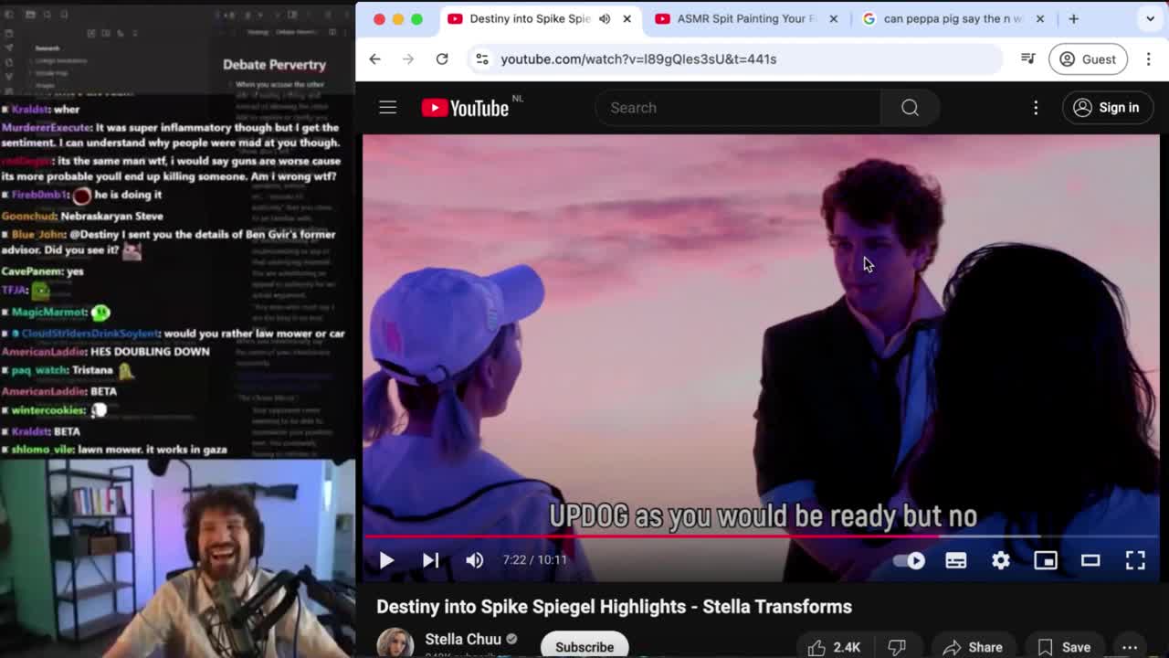Open browser site permissions icon in address bar

481,58
